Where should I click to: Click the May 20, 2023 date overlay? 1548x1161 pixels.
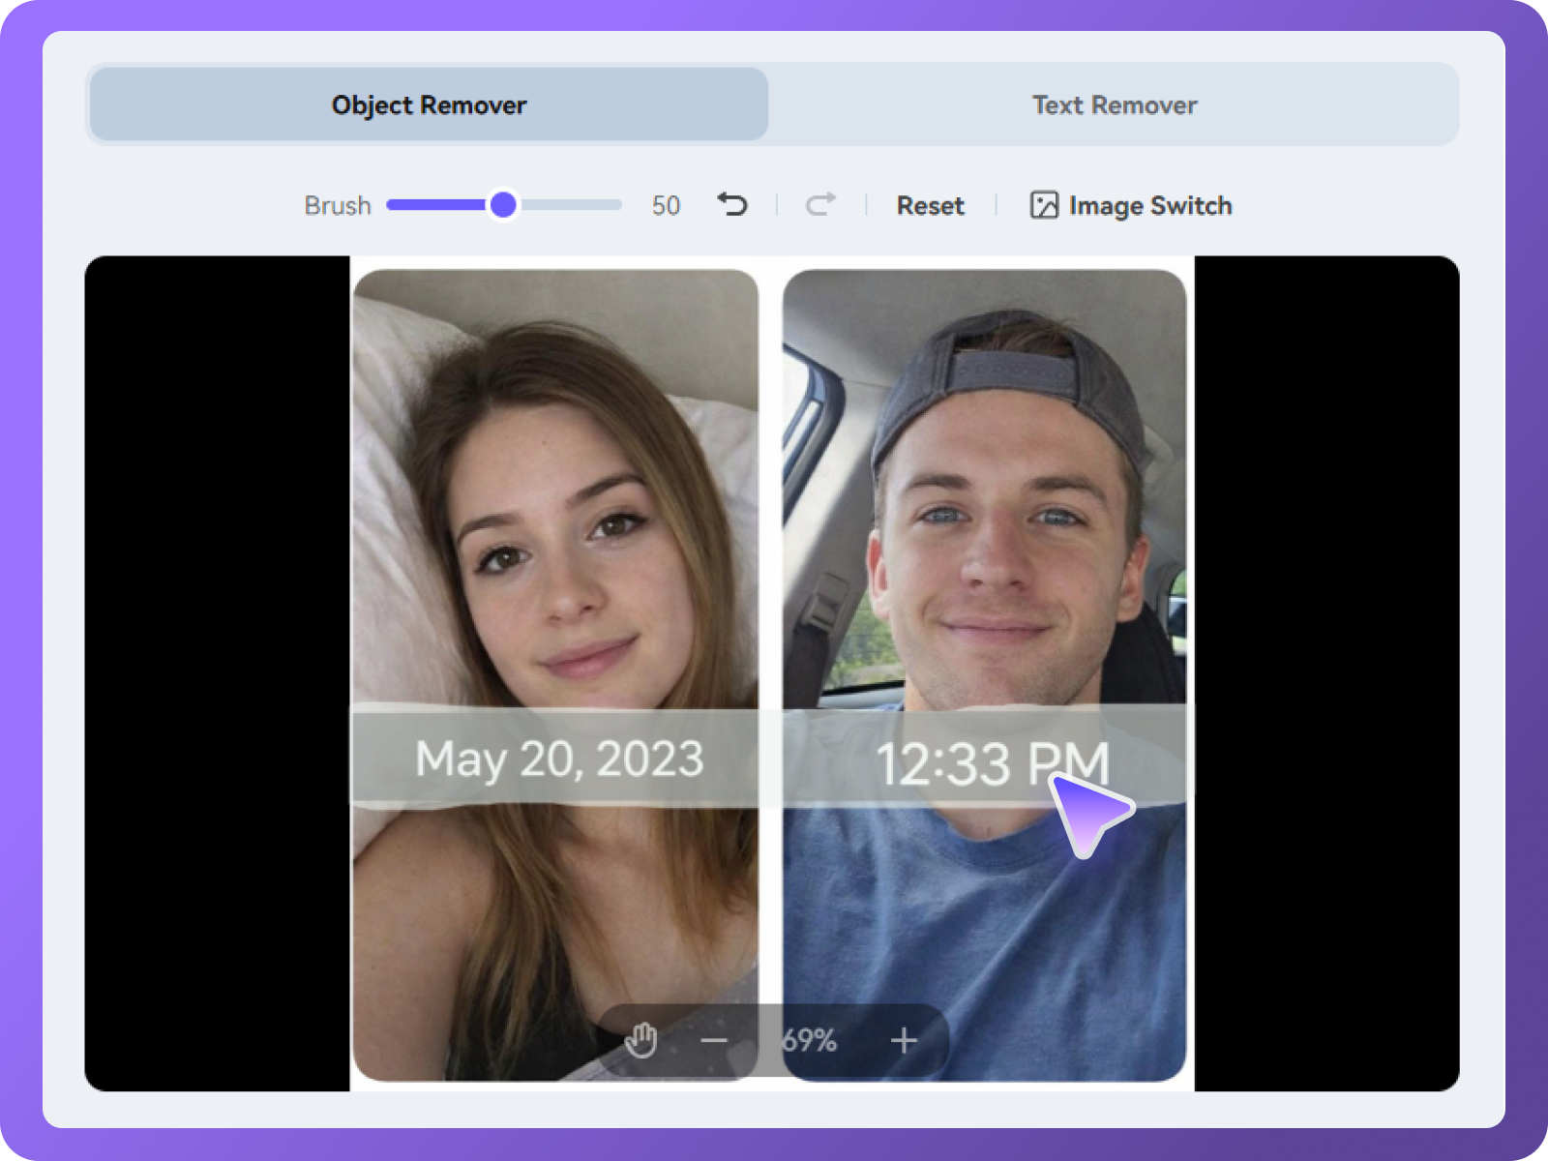tap(559, 759)
